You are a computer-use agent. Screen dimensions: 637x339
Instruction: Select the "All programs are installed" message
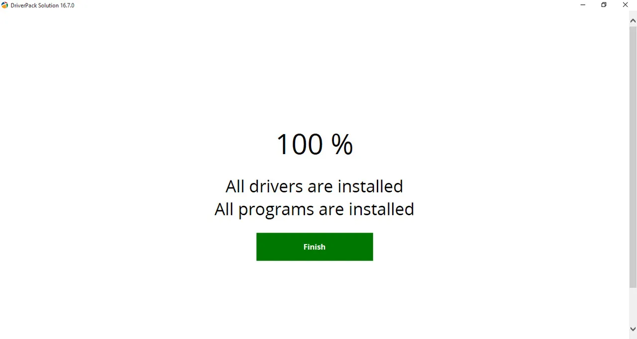[x=315, y=209]
